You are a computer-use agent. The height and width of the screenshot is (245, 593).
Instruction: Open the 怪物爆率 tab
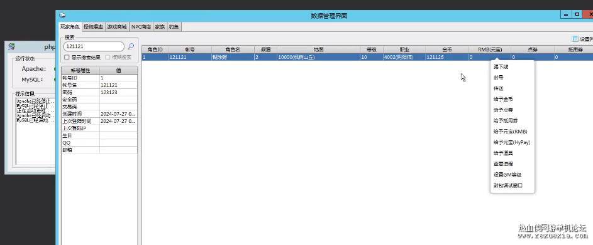tap(93, 27)
